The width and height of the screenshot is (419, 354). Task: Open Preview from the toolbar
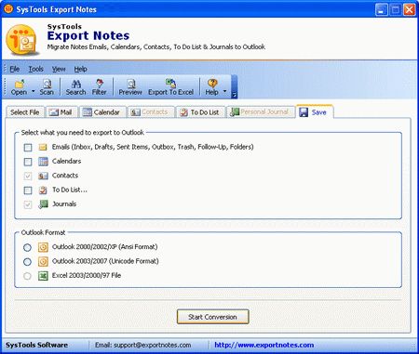click(x=130, y=84)
